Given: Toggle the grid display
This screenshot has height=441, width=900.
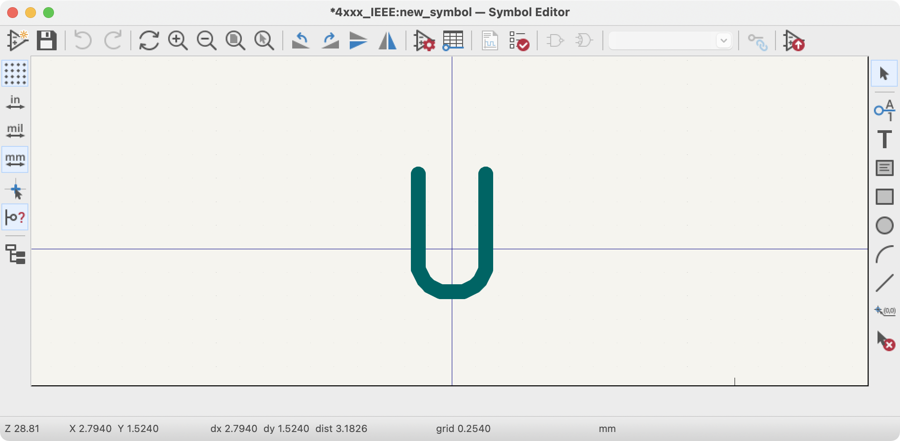Looking at the screenshot, I should (15, 74).
